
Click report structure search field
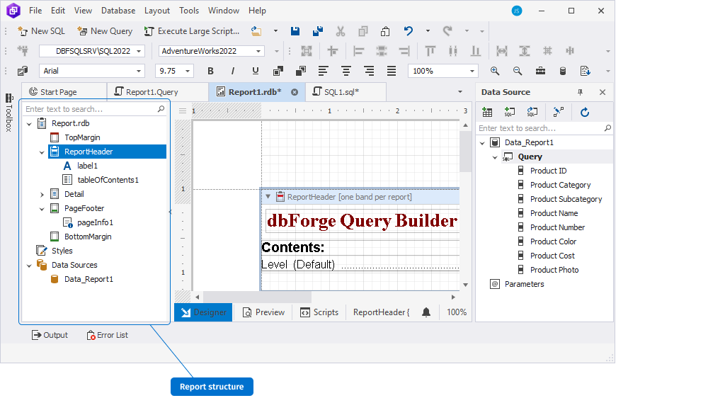(x=94, y=109)
